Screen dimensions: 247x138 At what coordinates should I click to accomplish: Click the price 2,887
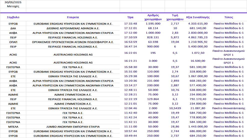click(175, 85)
